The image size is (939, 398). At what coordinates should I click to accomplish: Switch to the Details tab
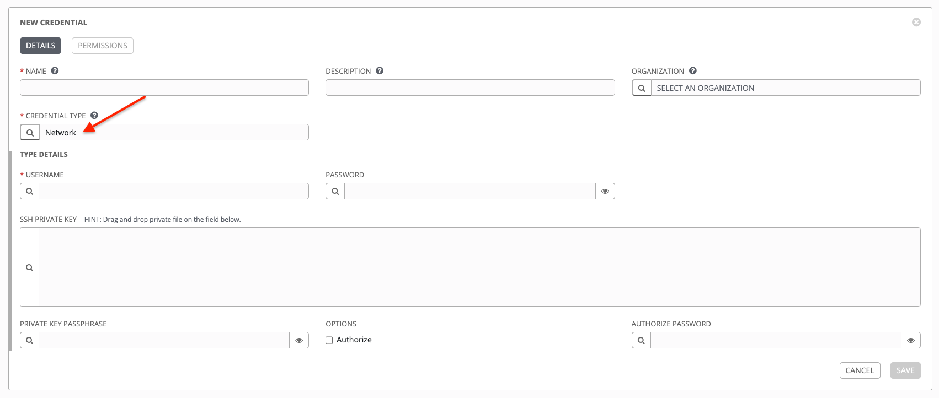(x=41, y=46)
